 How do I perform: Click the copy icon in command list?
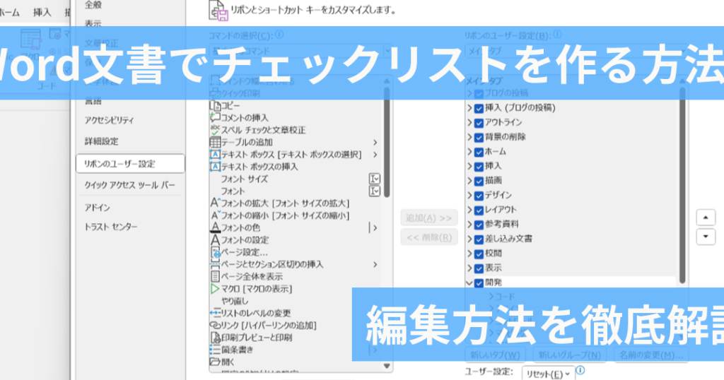click(x=216, y=105)
